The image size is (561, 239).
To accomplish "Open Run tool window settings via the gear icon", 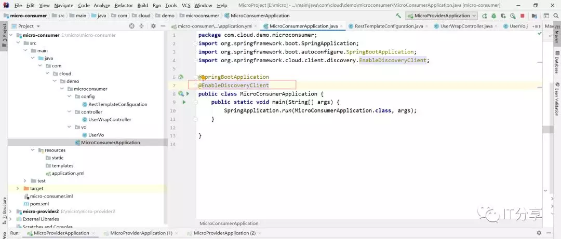I will pos(539,233).
